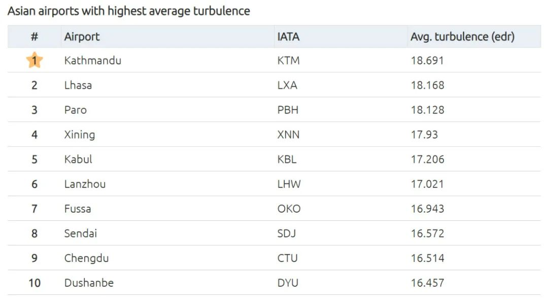The image size is (548, 300).
Task: Select the Chengdu airport entry
Action: 86,258
